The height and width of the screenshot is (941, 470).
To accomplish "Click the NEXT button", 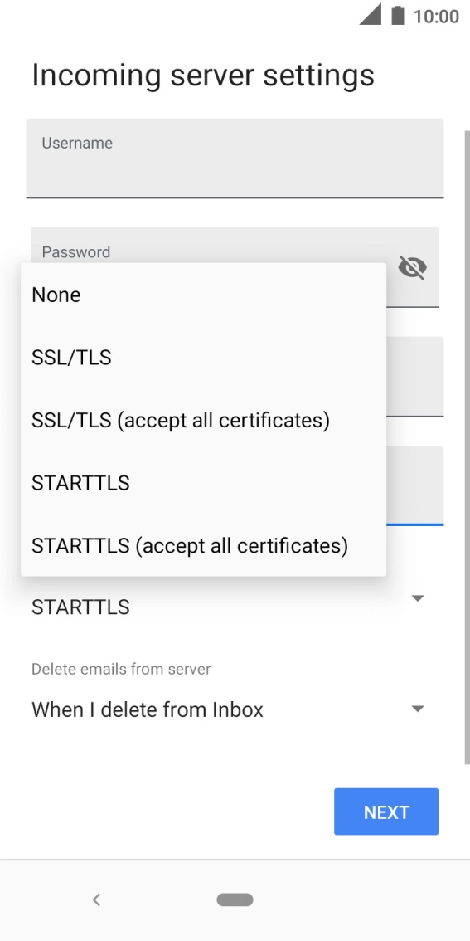I will 386,812.
